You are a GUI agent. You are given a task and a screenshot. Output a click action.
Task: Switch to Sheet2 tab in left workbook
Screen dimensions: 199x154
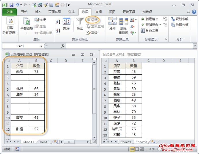tap(44, 142)
